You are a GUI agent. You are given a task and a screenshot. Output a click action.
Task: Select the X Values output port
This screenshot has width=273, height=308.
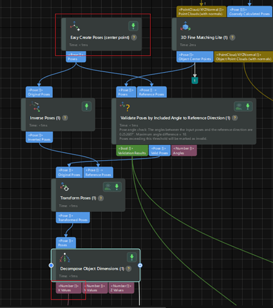coord(68,288)
